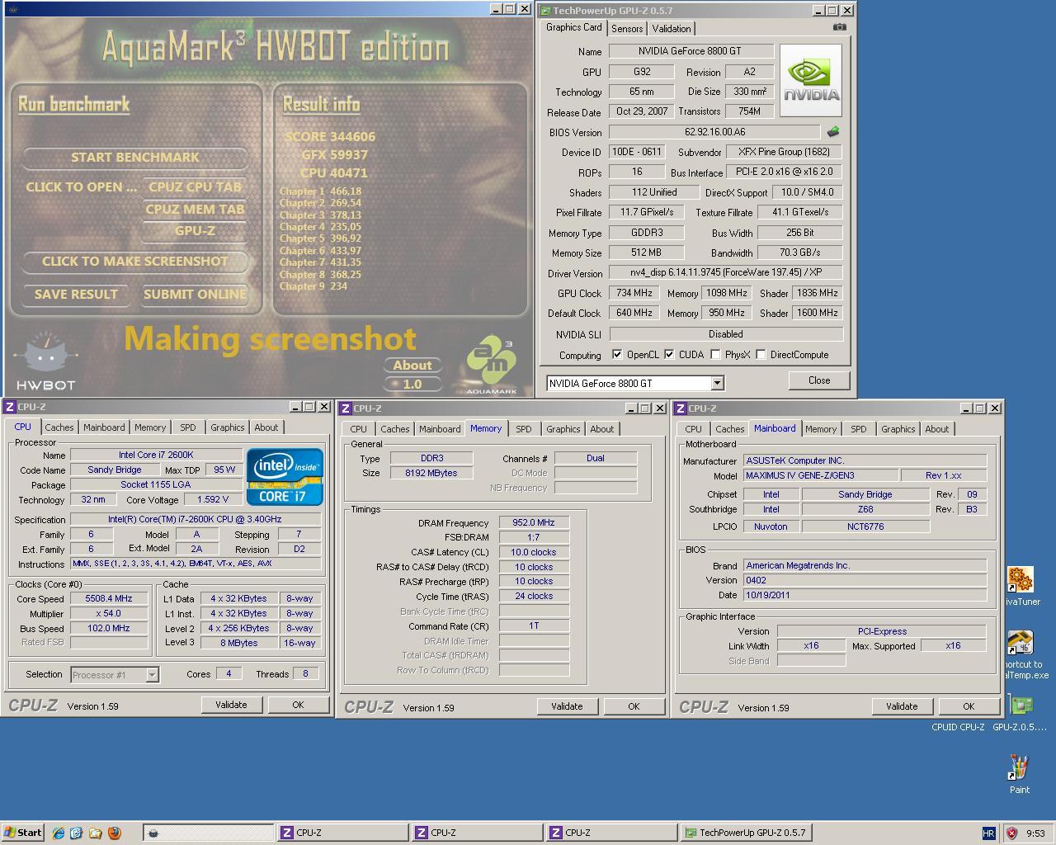Click SAVE RESULT button
Viewport: 1056px width, 845px height.
76,295
